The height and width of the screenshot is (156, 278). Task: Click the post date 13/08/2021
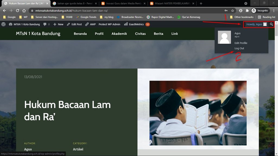[x=33, y=77]
